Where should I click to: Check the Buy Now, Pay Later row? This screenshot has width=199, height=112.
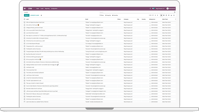coord(24,54)
